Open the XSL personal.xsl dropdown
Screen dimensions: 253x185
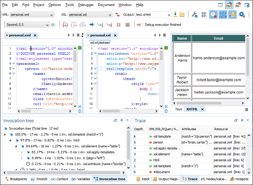[109, 15]
